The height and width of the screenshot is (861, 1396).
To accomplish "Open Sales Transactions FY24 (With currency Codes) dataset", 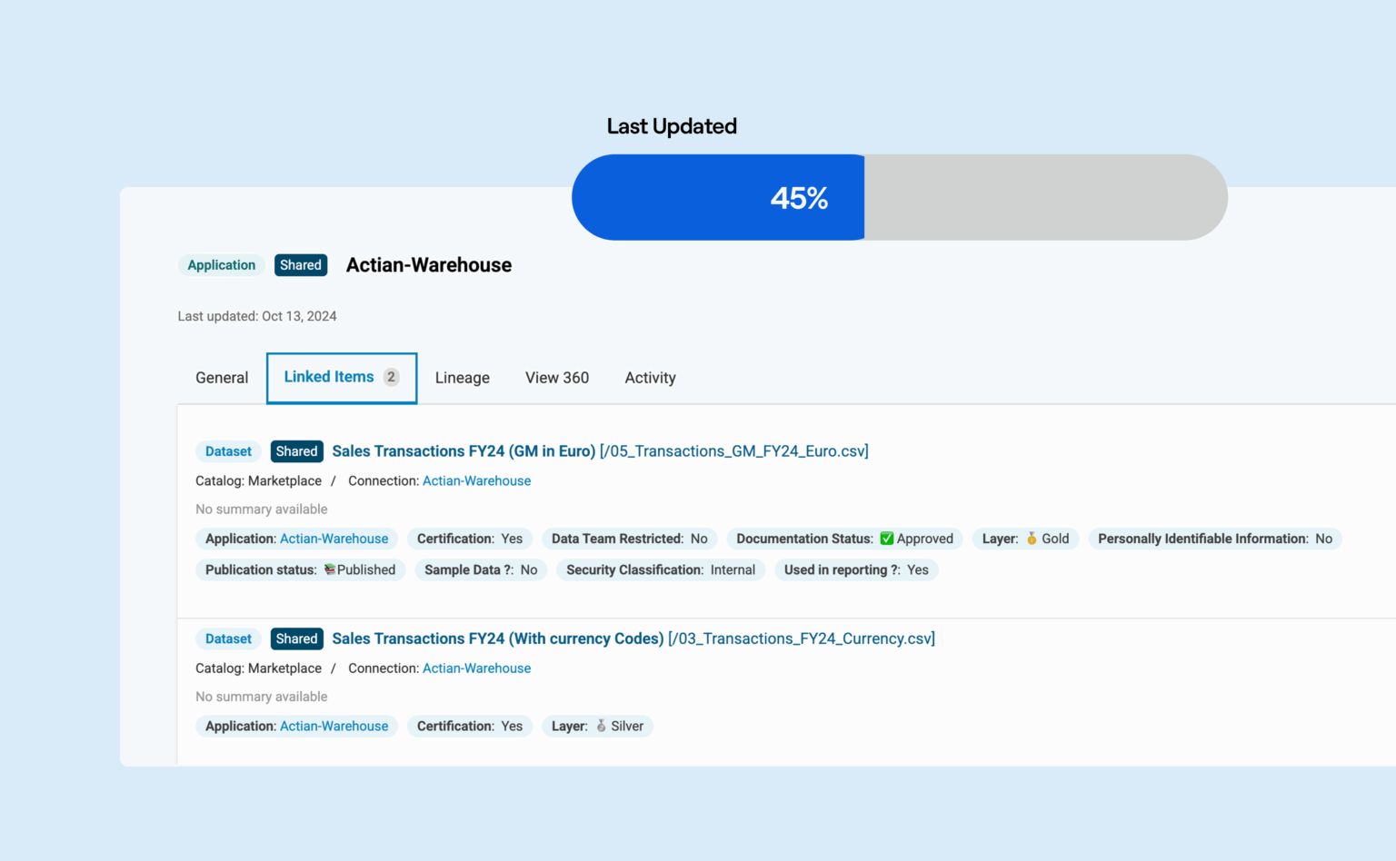I will 633,638.
